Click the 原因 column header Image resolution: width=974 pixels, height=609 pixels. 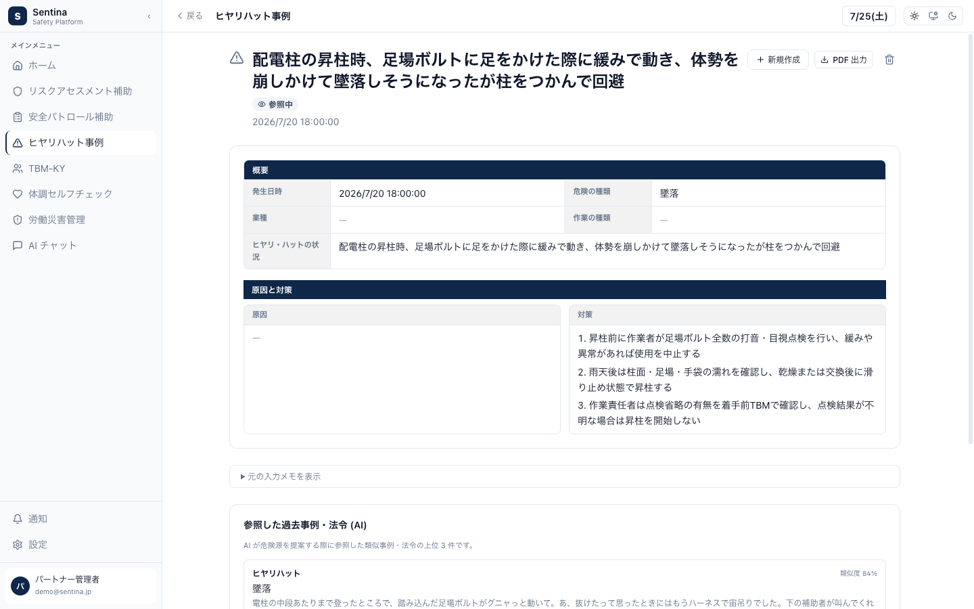pos(402,315)
